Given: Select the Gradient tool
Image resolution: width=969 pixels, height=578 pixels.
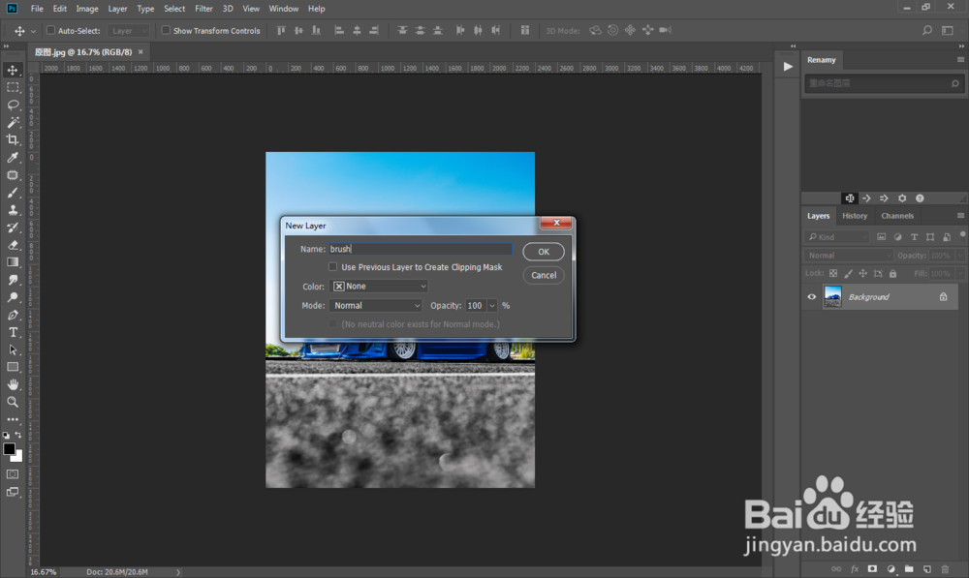Looking at the screenshot, I should [13, 262].
